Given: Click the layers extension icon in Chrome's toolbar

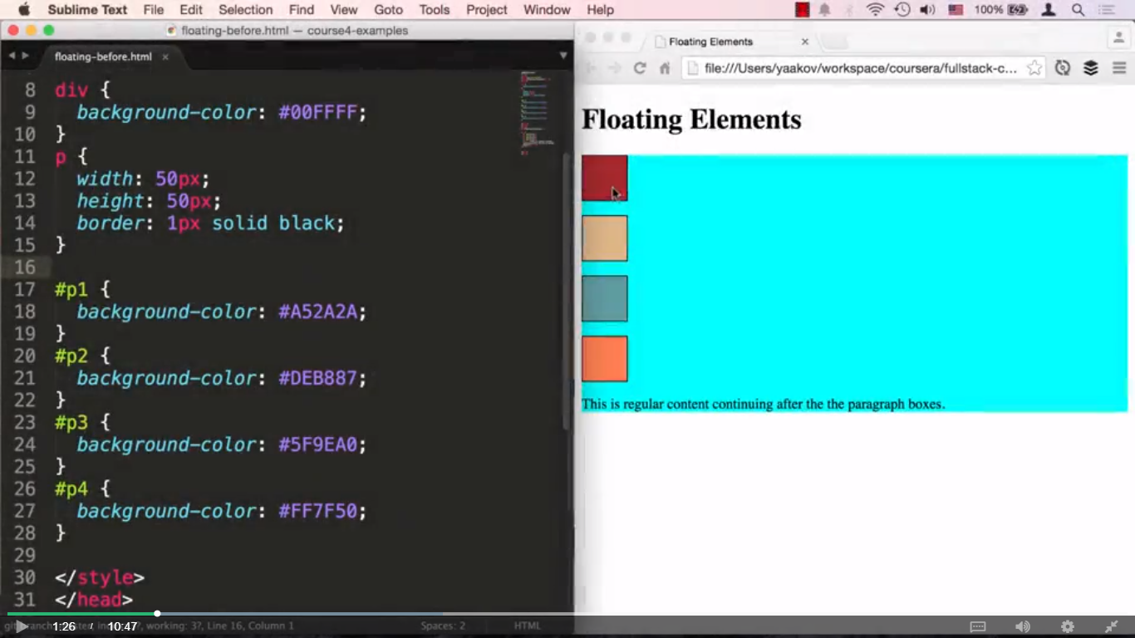Looking at the screenshot, I should click(x=1091, y=69).
